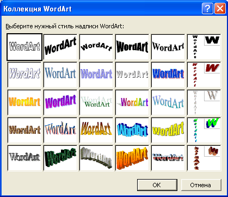
Task: Select the silver 3D perspective WordArt style
Action: point(96,158)
